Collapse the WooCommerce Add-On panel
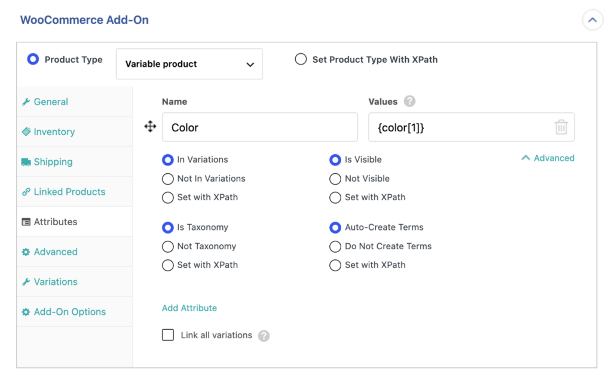 coord(592,20)
